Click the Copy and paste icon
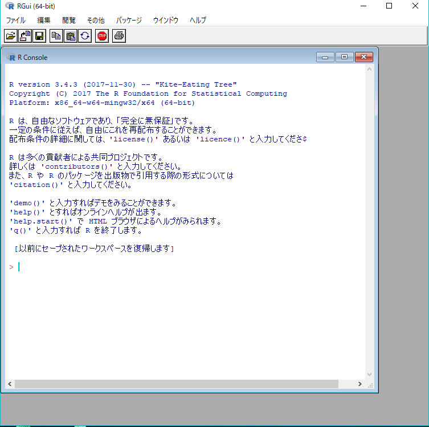This screenshot has height=427, width=429. pos(85,36)
